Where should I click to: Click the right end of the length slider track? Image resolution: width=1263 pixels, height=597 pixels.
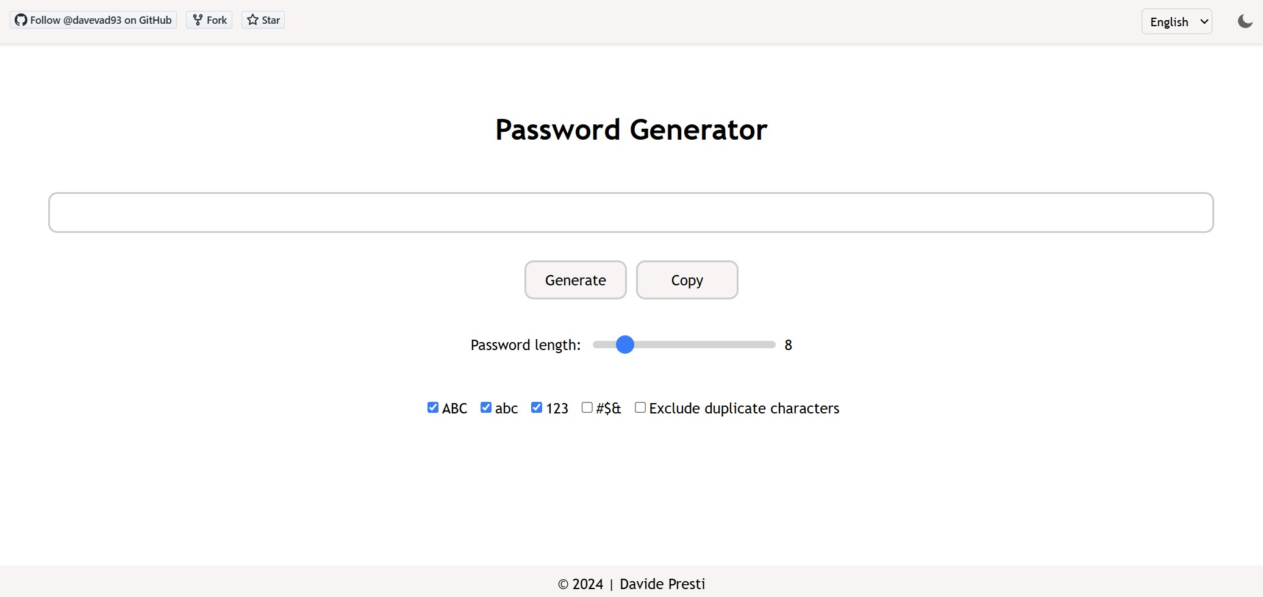[773, 345]
